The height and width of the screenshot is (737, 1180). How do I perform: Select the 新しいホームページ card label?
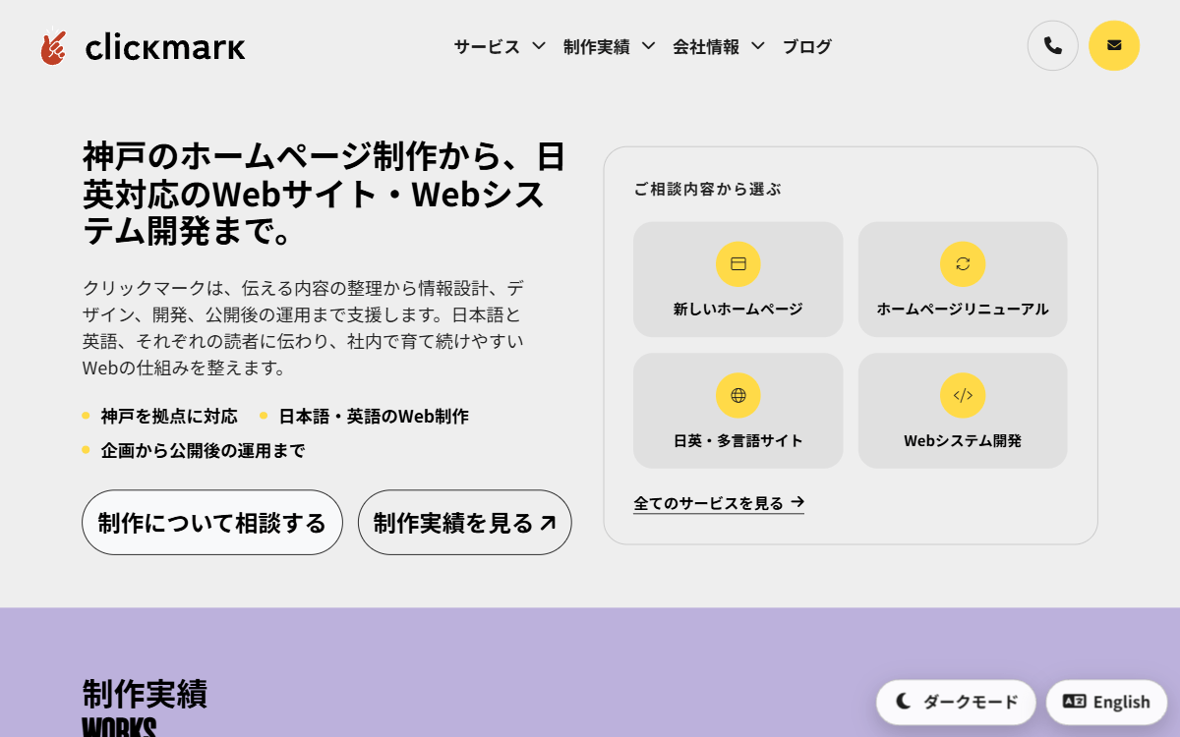coord(738,309)
